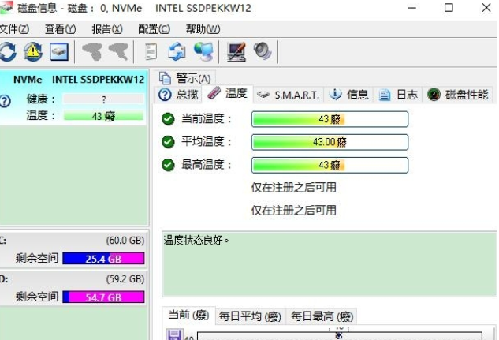
Task: Select the 温度 tab
Action: tap(227, 94)
